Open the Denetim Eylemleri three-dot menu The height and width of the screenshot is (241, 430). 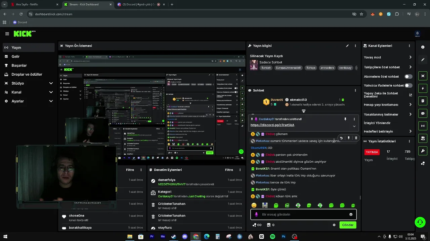(x=240, y=170)
